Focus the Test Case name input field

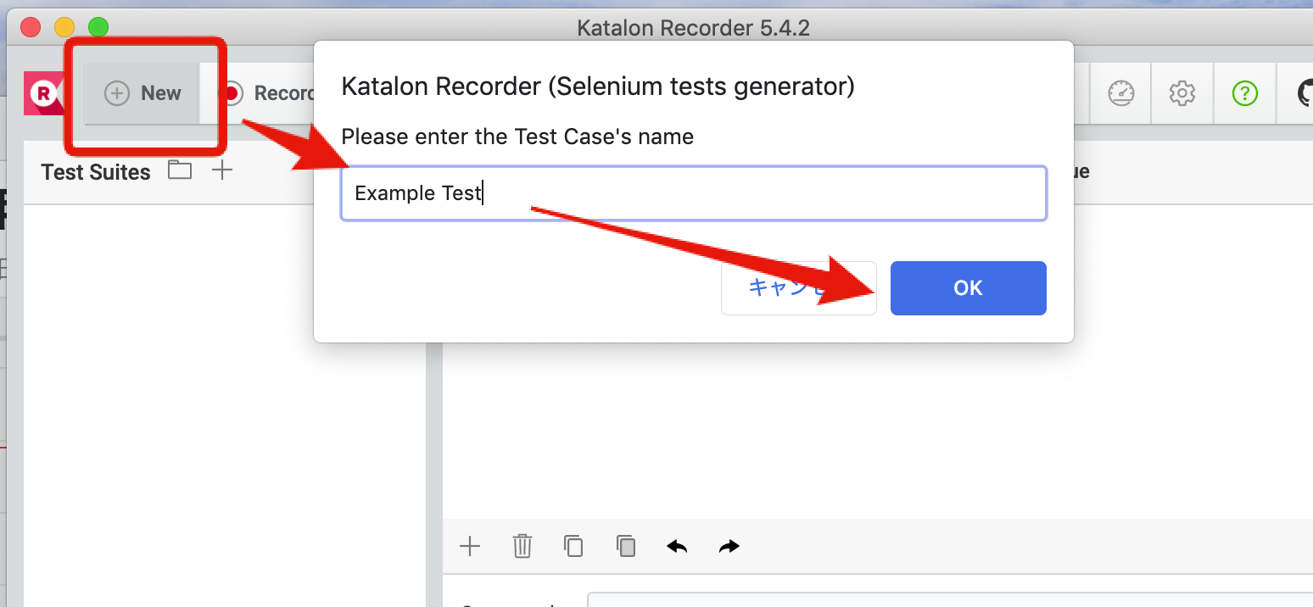pyautogui.click(x=693, y=193)
